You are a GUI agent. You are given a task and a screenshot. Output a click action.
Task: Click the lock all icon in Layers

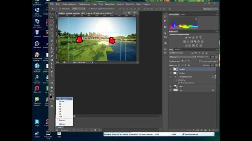[x=189, y=65]
